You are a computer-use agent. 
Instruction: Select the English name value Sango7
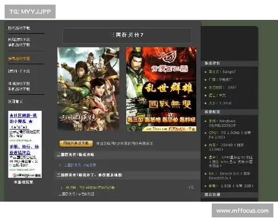(x=229, y=72)
